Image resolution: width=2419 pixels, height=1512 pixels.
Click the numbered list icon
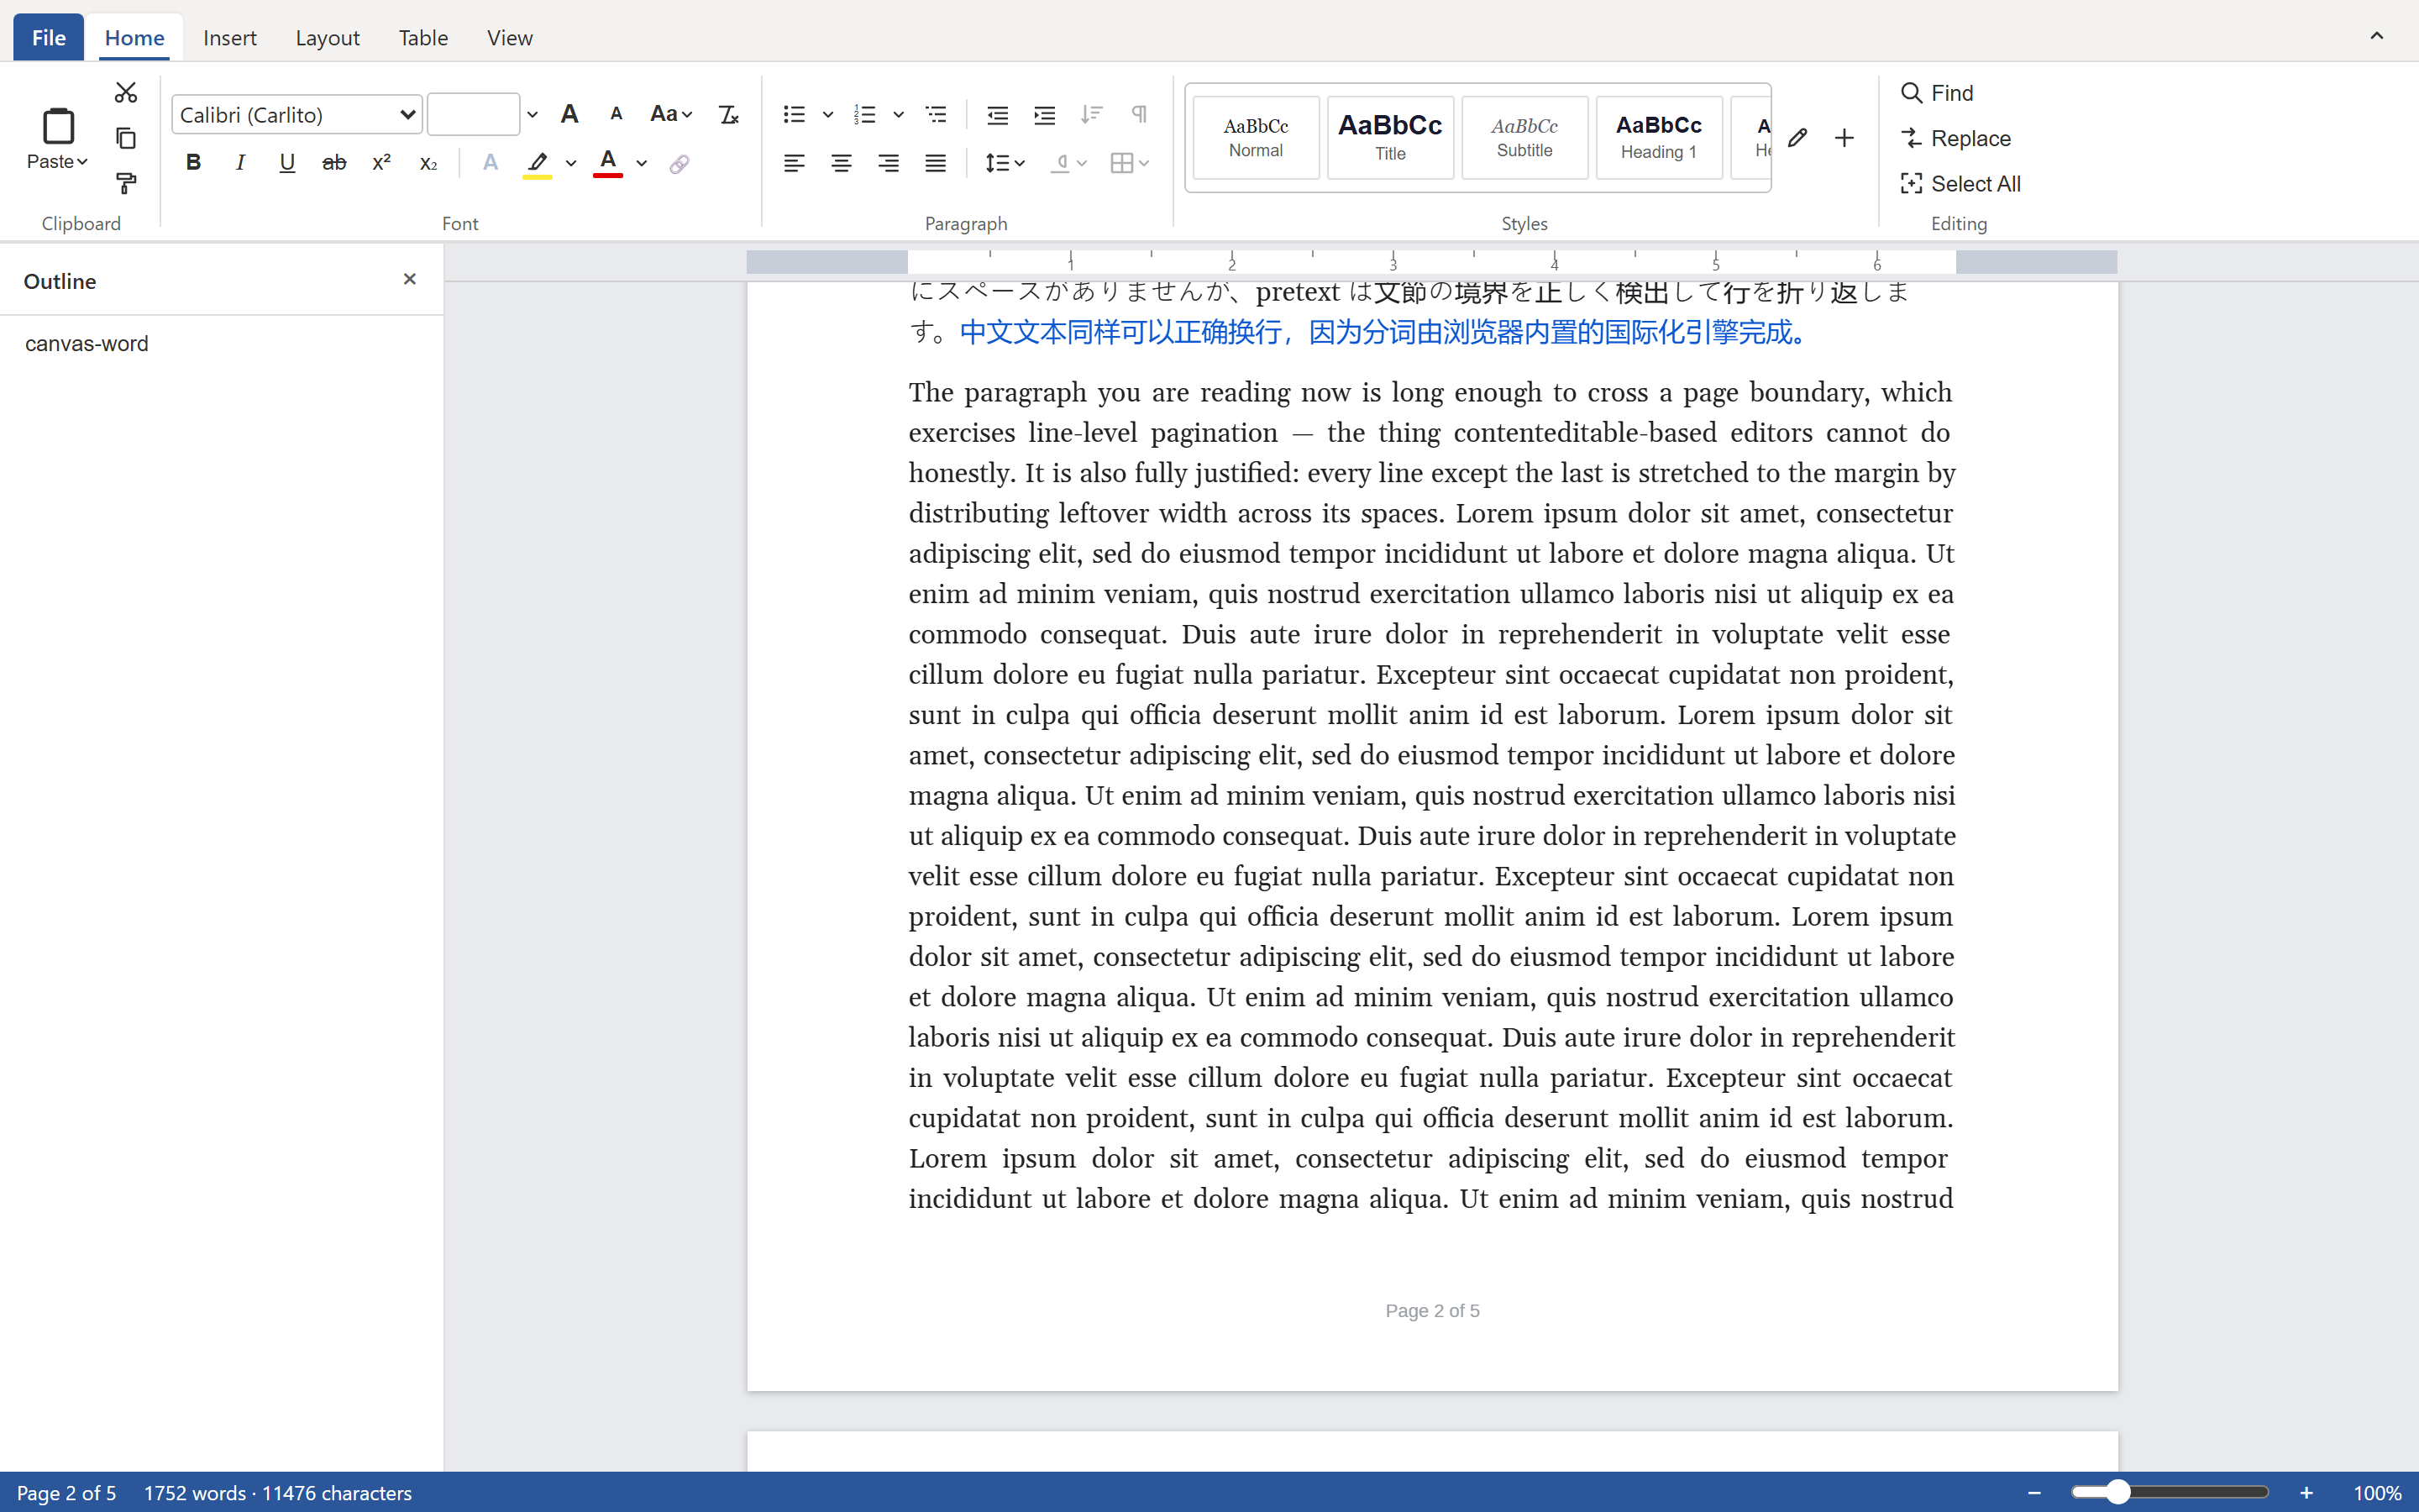[x=866, y=114]
